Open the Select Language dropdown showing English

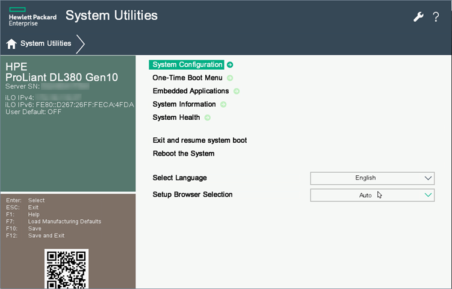tap(372, 178)
